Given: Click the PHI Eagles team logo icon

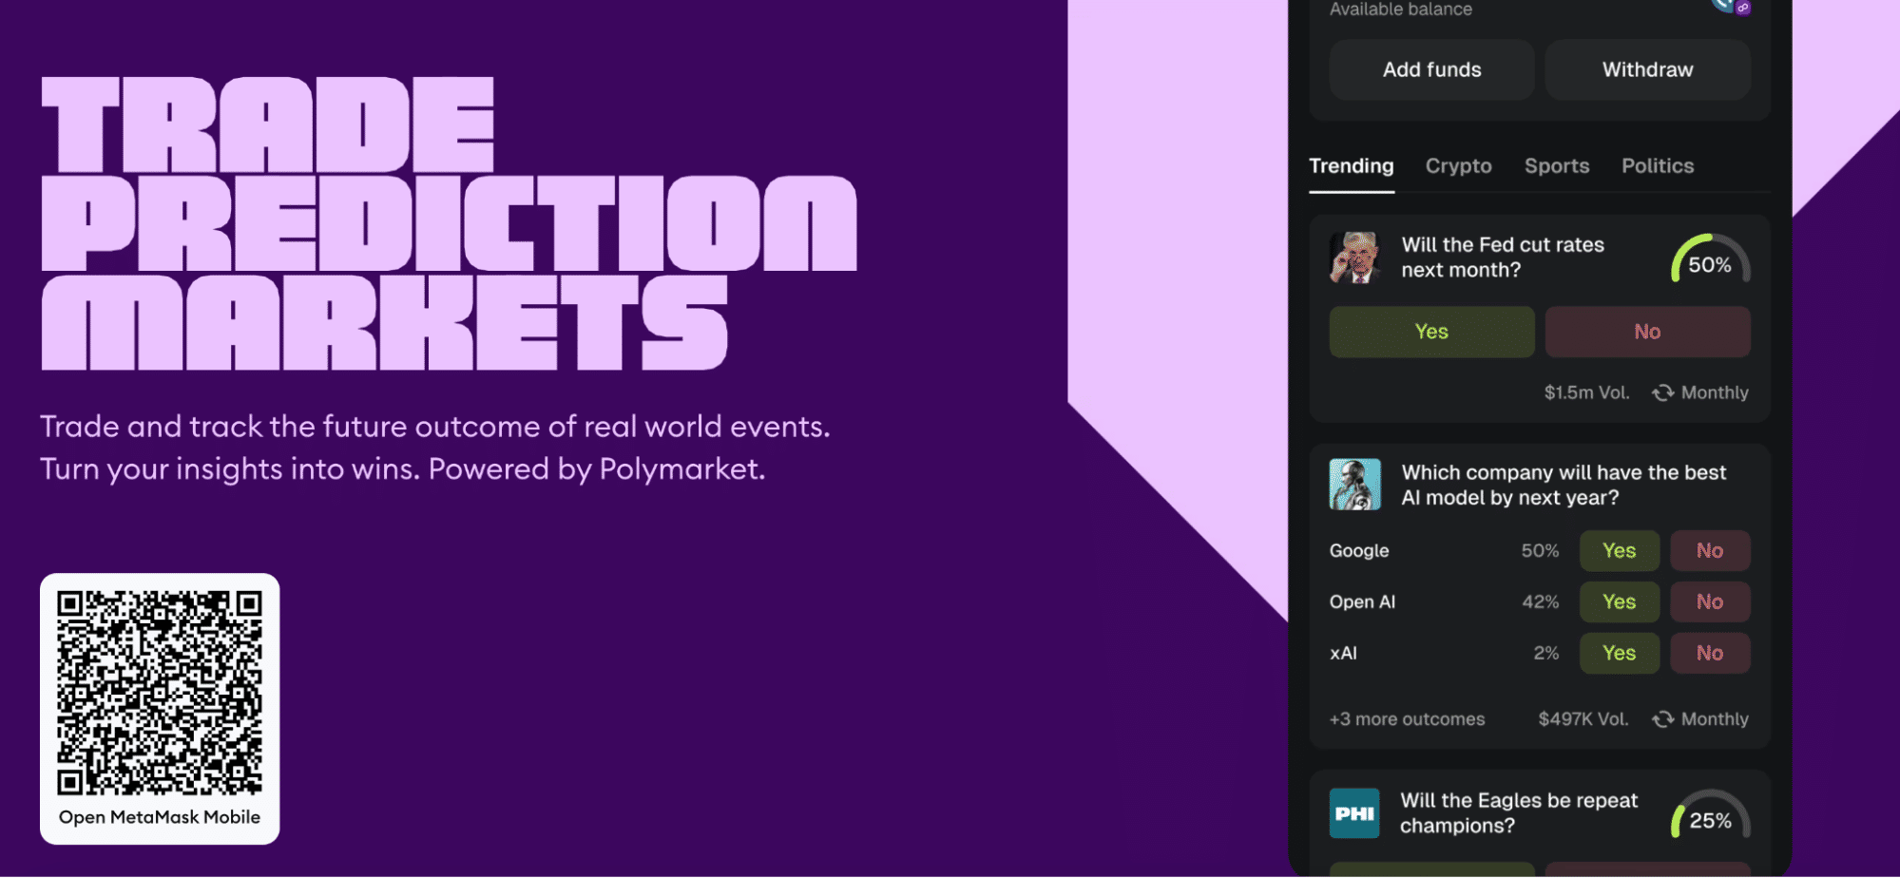Looking at the screenshot, I should coord(1354,813).
